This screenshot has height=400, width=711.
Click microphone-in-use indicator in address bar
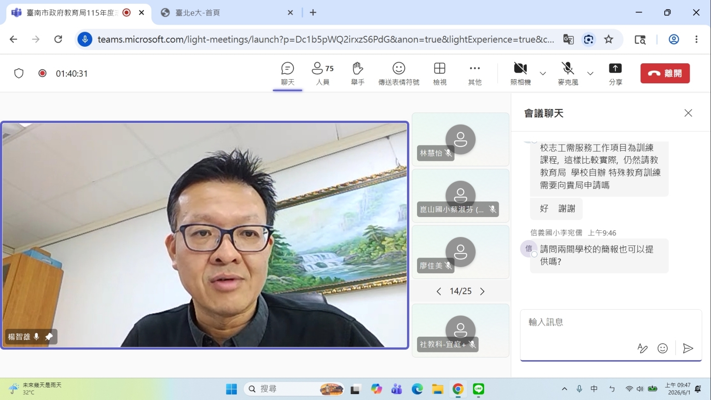[x=85, y=39]
